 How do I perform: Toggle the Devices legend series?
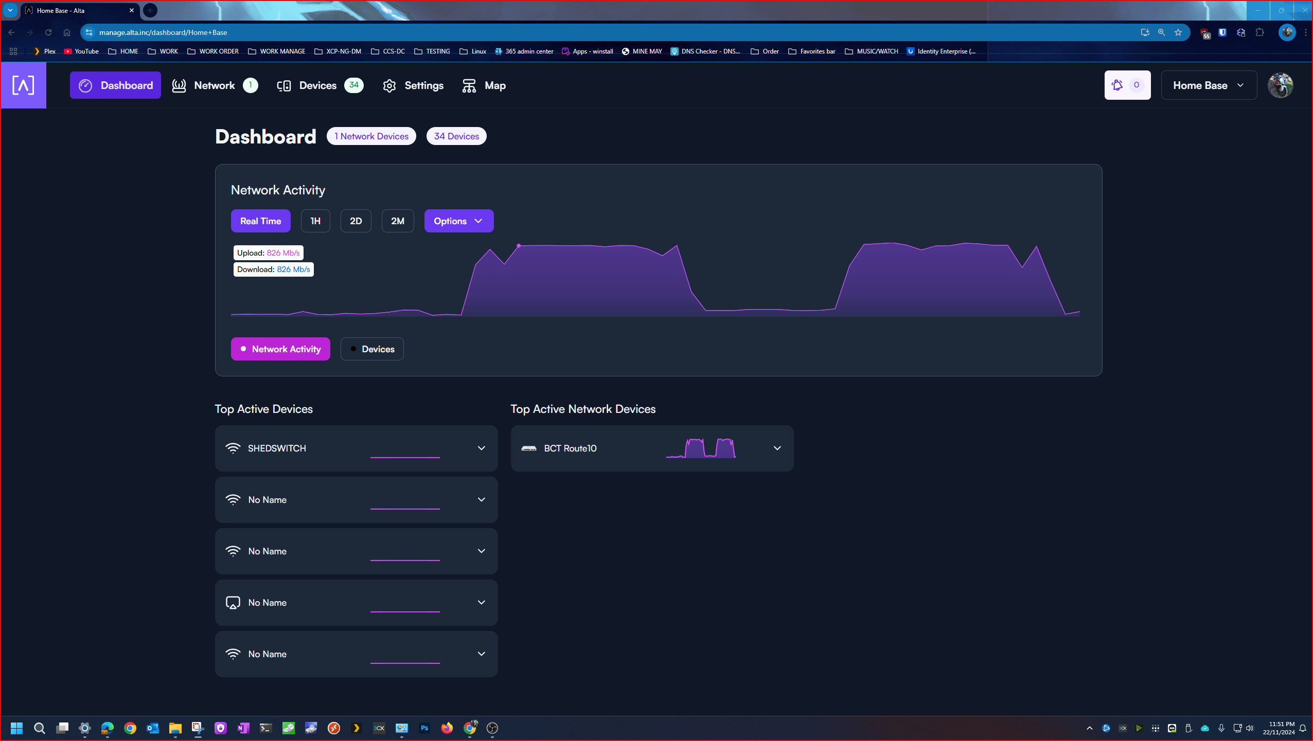point(372,349)
